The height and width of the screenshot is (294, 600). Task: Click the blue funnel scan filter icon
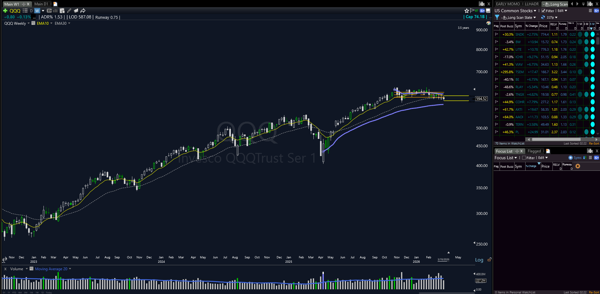[497, 18]
